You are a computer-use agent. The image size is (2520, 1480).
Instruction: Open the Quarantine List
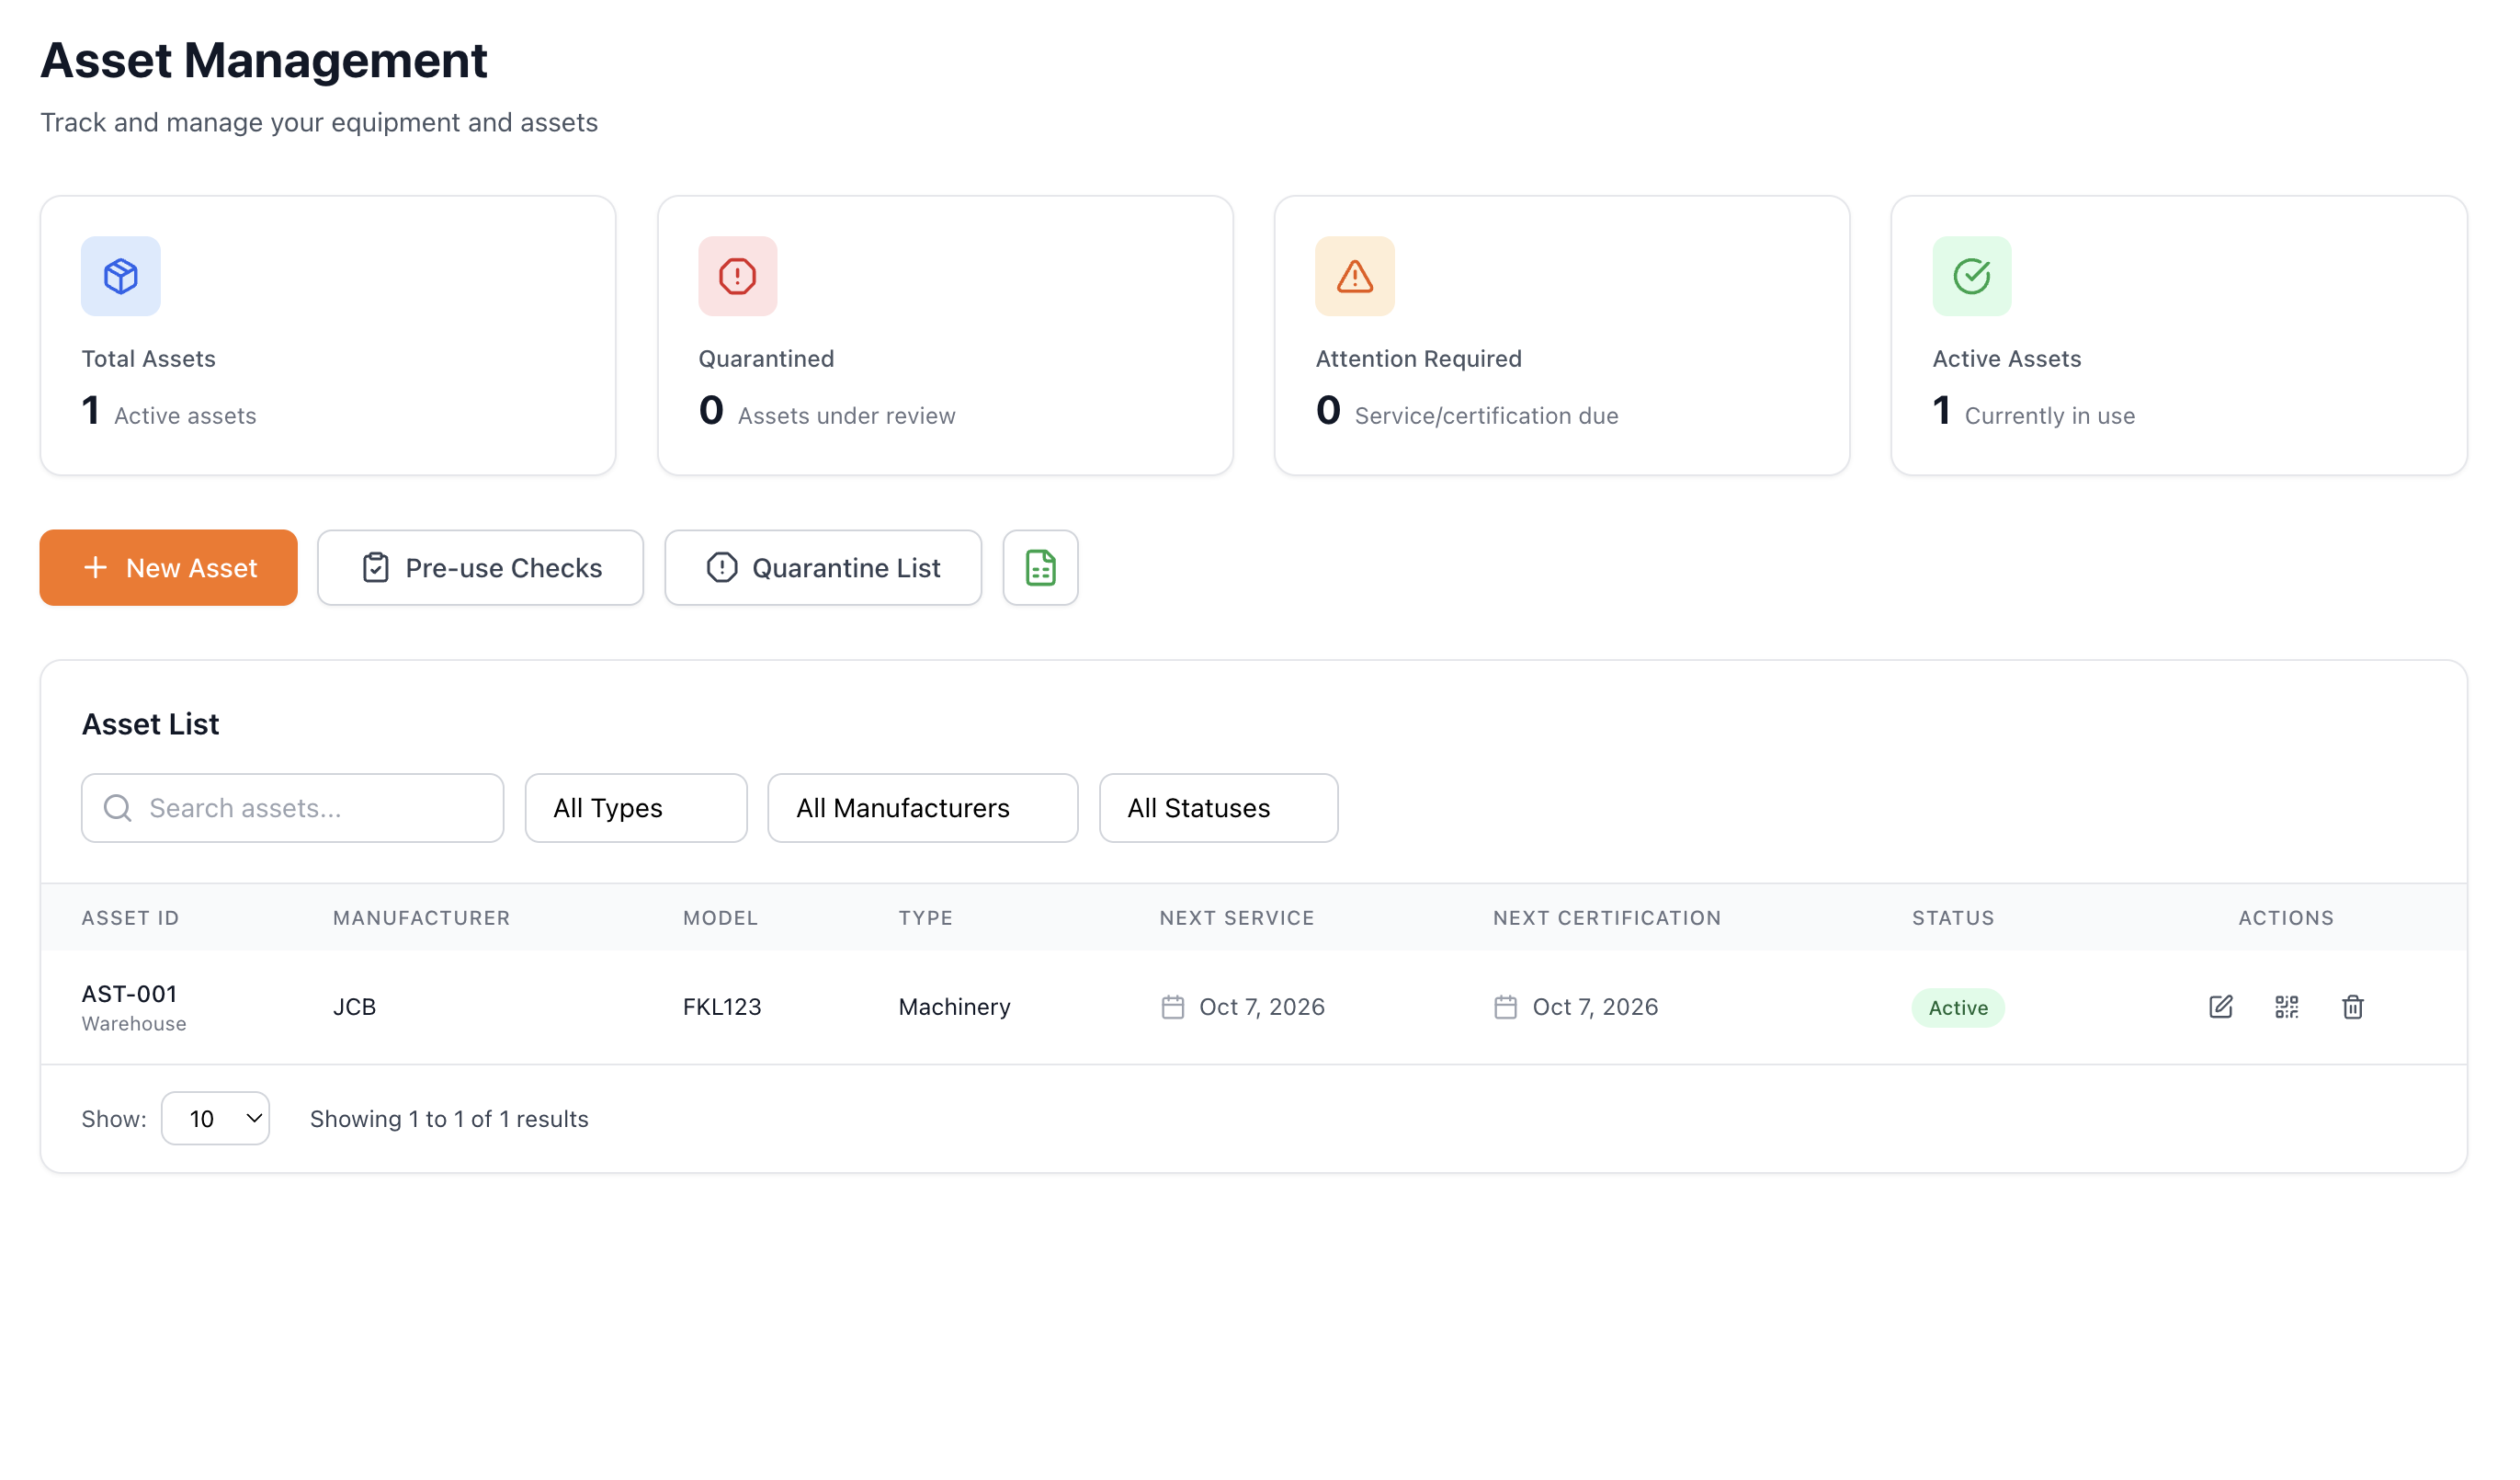[x=822, y=568]
